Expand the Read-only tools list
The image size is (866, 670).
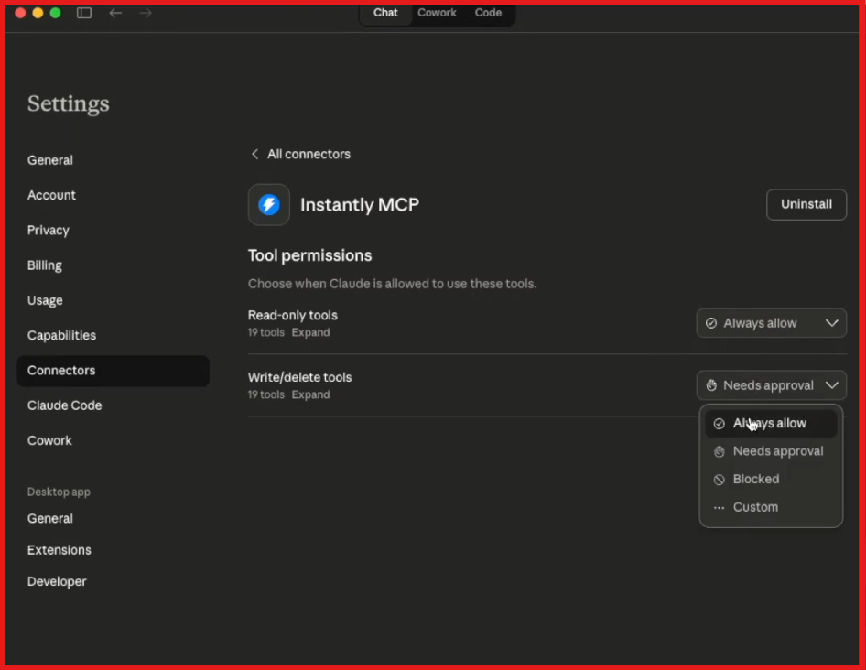[311, 332]
